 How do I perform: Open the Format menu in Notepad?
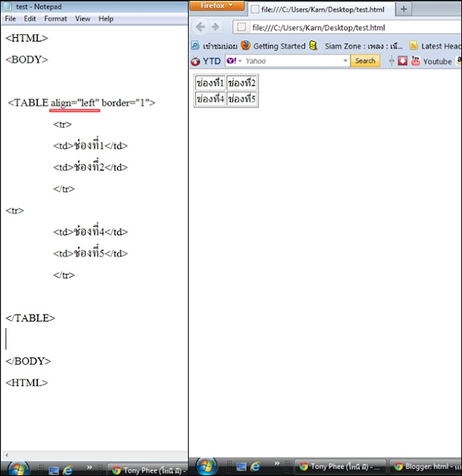point(56,19)
